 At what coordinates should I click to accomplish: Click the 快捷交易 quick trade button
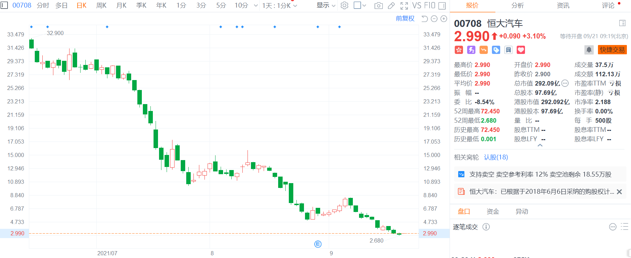tap(612, 50)
